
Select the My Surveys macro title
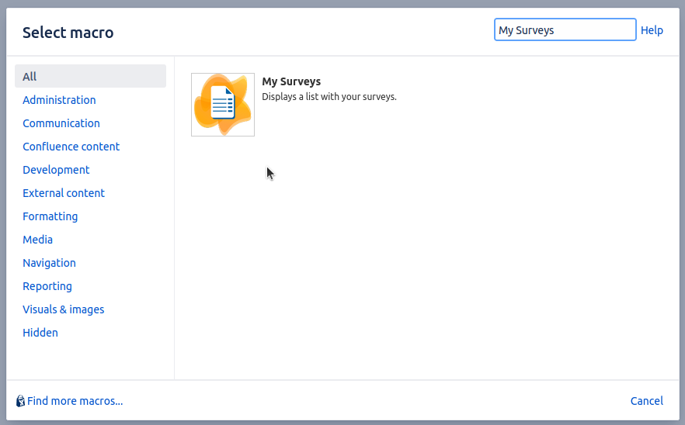pos(291,81)
